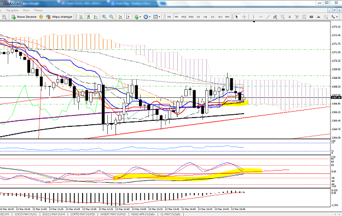Select the Fibonacci expansion lines tool
Image resolution: width=342 pixels, height=216 pixels.
click(304, 17)
